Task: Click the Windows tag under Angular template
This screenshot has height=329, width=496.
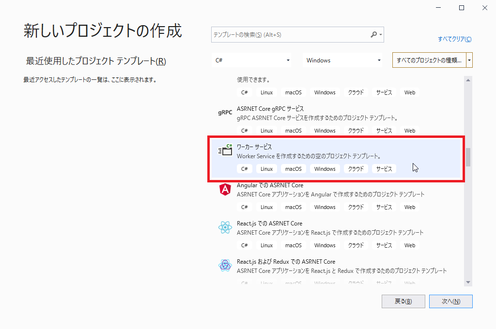Action: (325, 207)
